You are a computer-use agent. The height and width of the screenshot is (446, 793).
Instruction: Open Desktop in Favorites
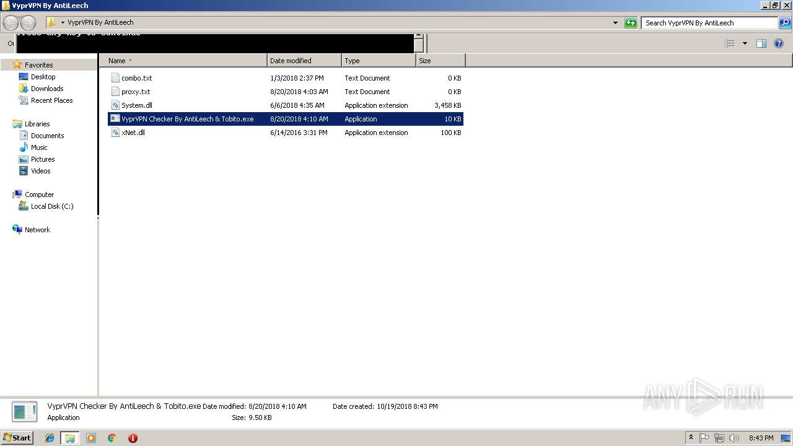[x=43, y=77]
